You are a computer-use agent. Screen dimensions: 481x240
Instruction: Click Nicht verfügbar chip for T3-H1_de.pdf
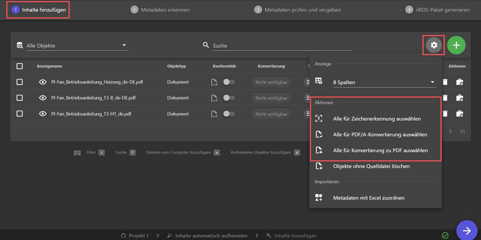tap(271, 114)
